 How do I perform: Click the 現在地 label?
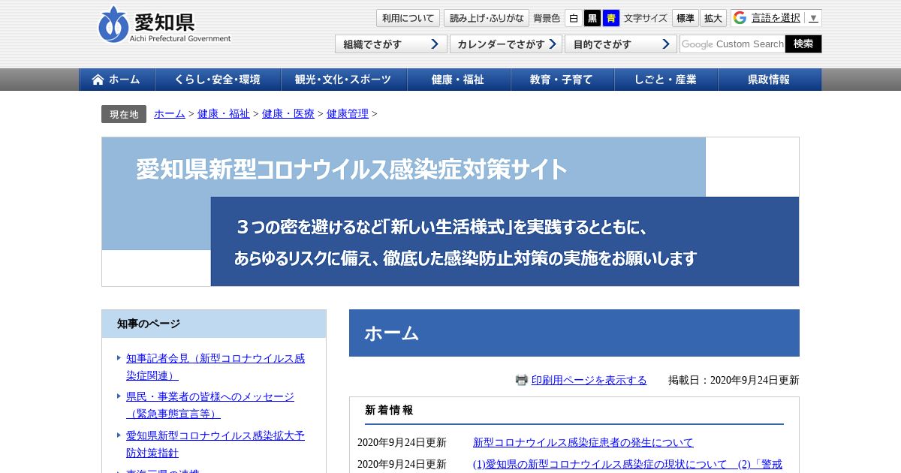124,114
